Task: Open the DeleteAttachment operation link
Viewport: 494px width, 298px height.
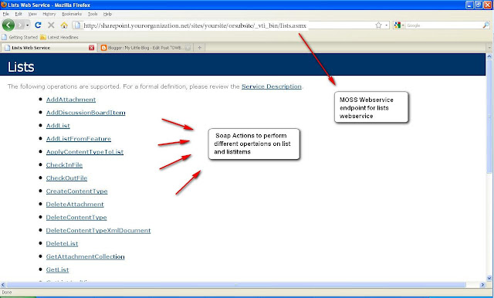Action: click(75, 204)
